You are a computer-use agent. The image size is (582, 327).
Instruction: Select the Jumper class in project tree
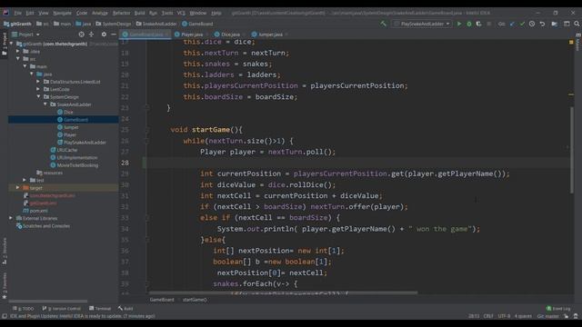[x=68, y=127]
